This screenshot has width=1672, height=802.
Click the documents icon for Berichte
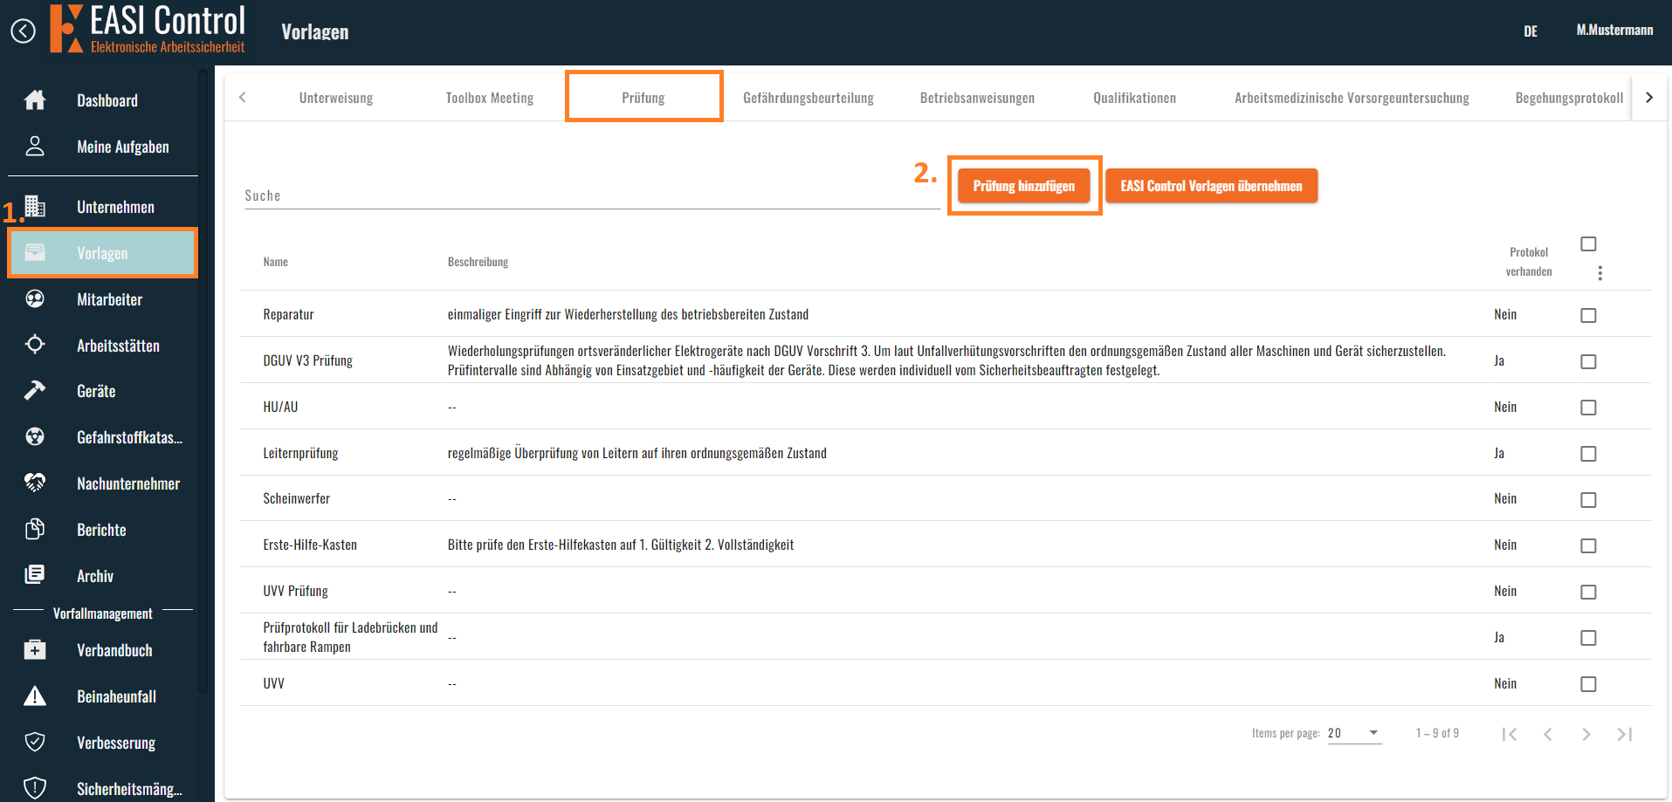35,529
